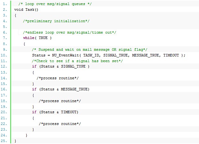Click line number 13 in the gutter
199x144 pixels.
[x=4, y=72]
